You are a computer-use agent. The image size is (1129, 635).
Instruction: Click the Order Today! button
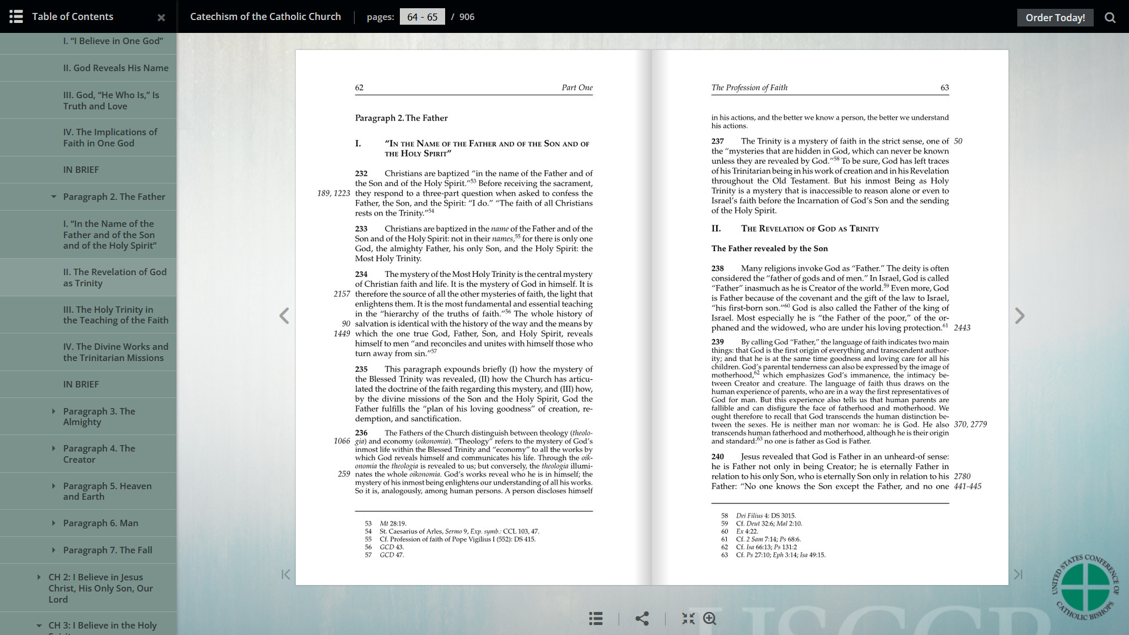pyautogui.click(x=1055, y=18)
